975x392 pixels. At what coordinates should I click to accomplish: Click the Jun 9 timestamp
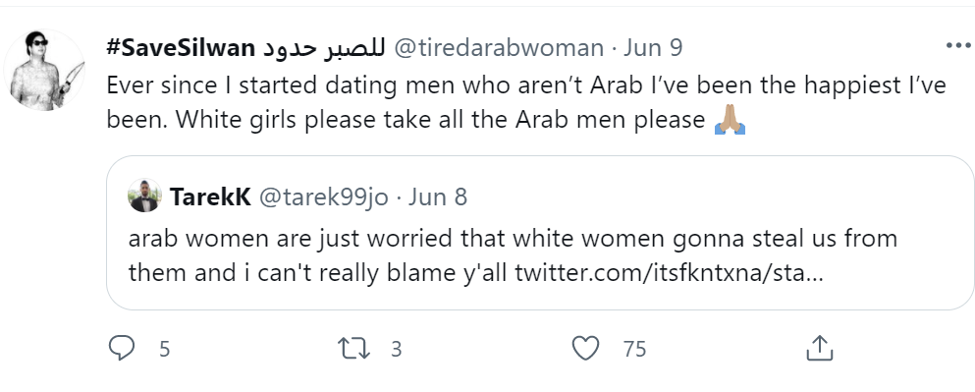tap(653, 48)
